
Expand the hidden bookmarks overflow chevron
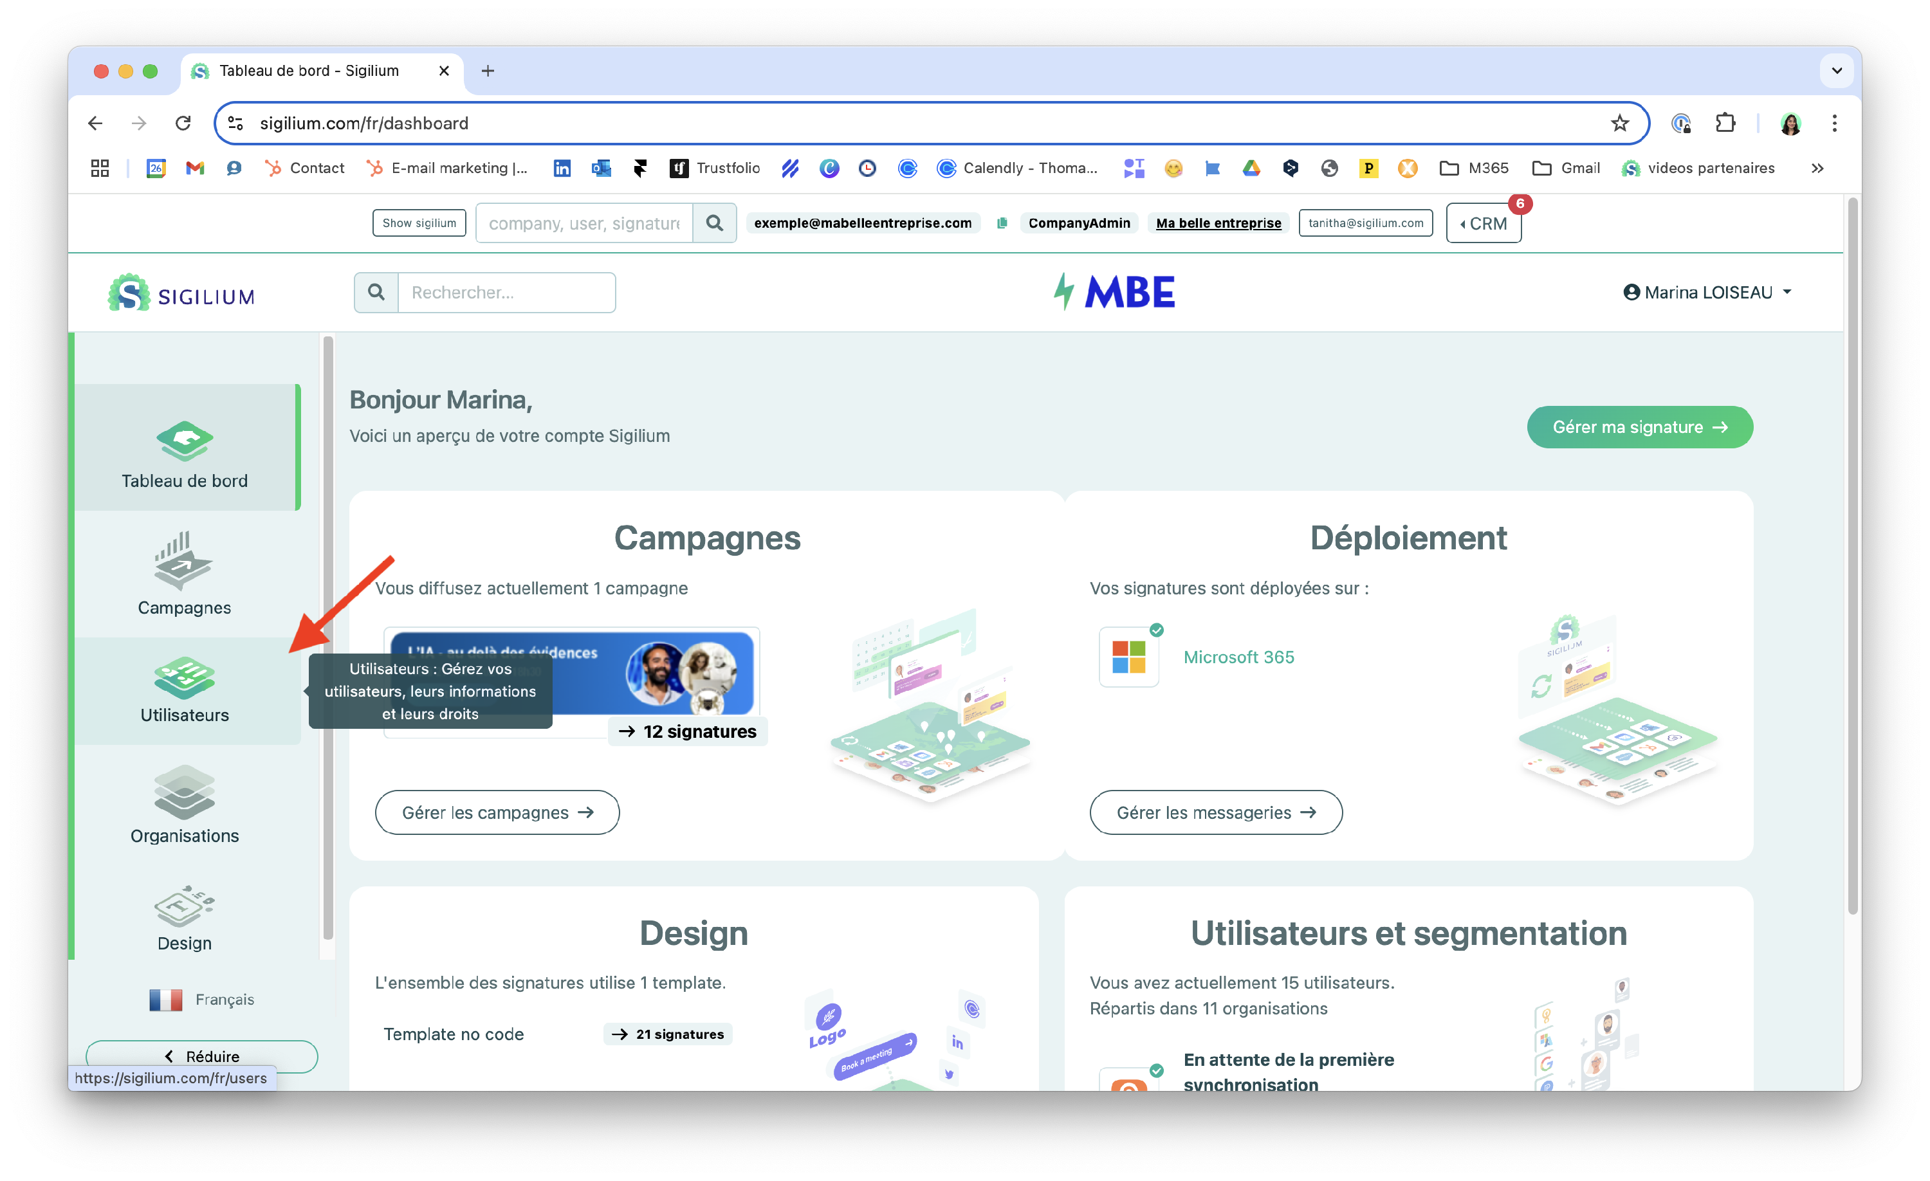point(1817,169)
